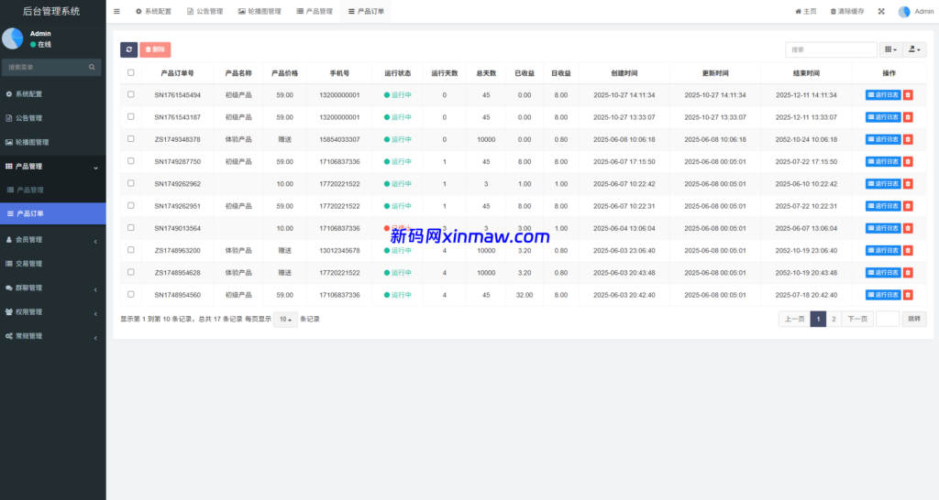Click the refresh table icon button
Viewport: 939px width, 500px height.
128,49
